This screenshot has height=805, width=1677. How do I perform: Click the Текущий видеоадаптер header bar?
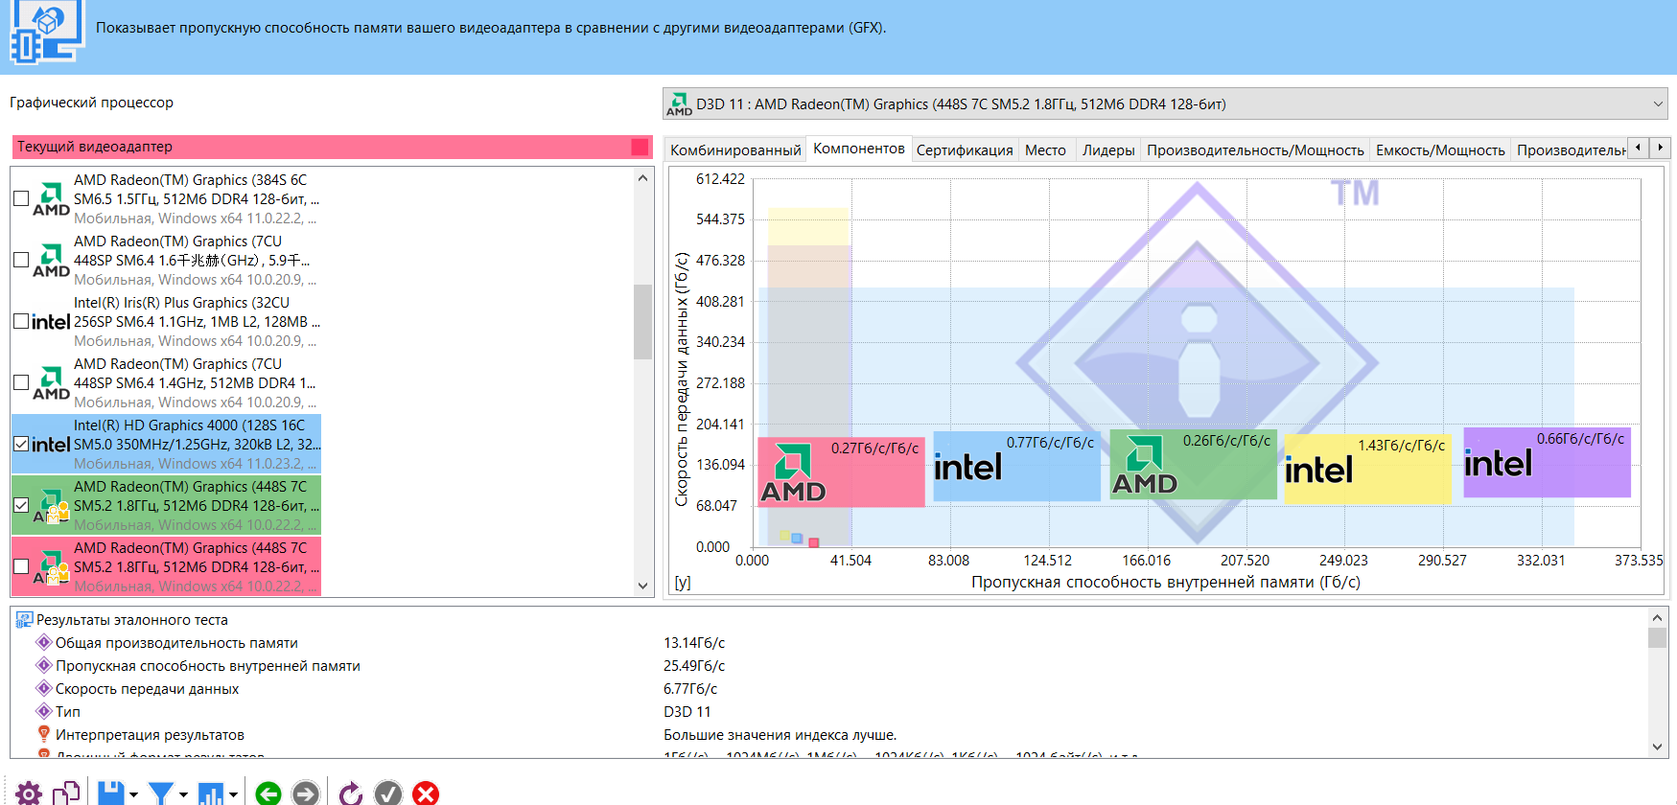coord(332,147)
